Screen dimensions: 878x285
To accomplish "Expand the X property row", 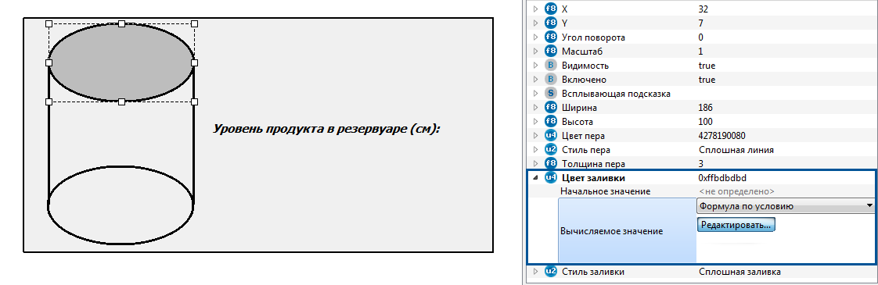I will pyautogui.click(x=535, y=9).
